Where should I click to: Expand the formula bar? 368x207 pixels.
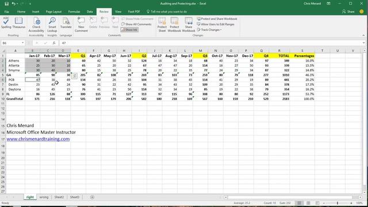tap(363, 43)
